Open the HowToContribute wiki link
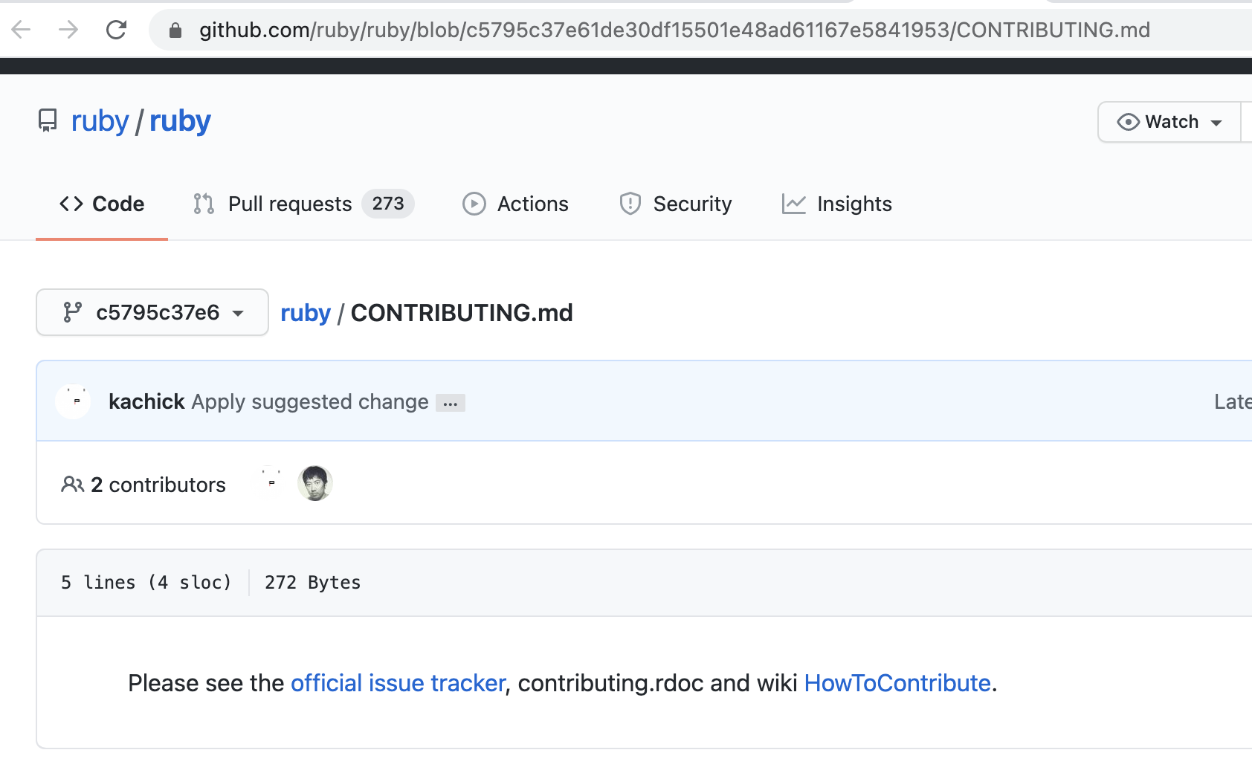Viewport: 1252px width, 776px height. coord(897,683)
